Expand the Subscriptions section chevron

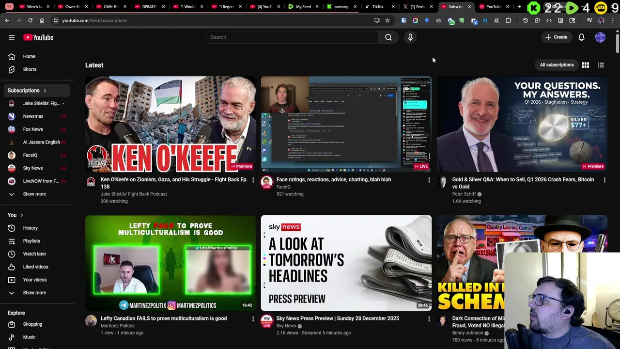click(x=45, y=91)
